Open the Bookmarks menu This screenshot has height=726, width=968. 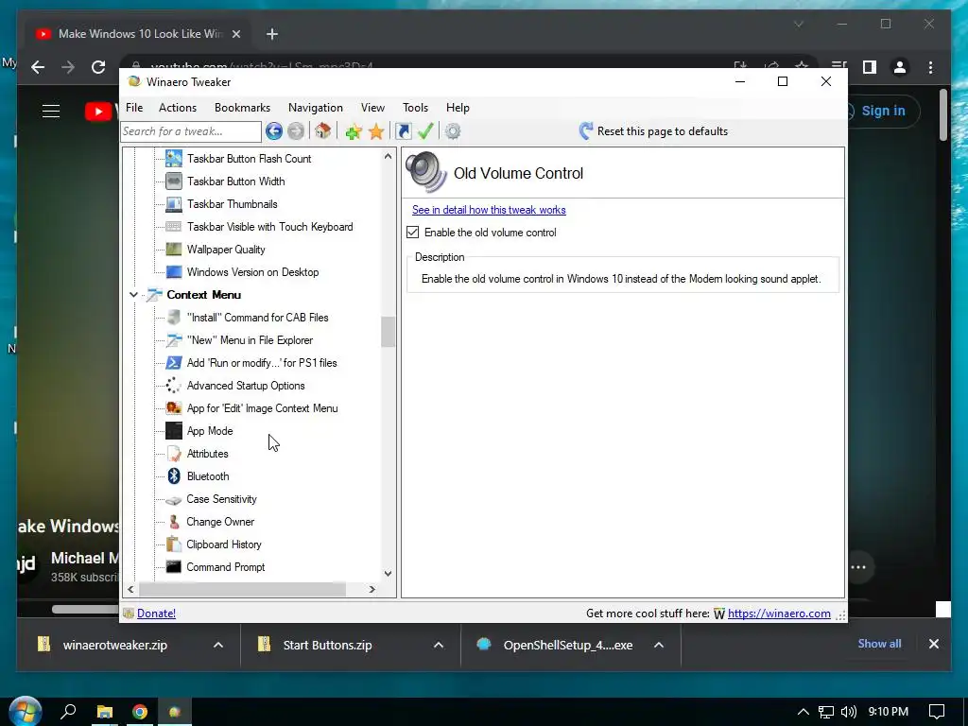(x=243, y=108)
